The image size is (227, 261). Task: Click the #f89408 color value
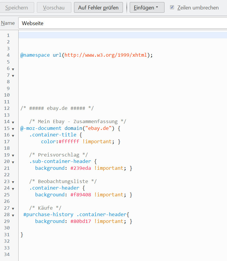(x=80, y=195)
